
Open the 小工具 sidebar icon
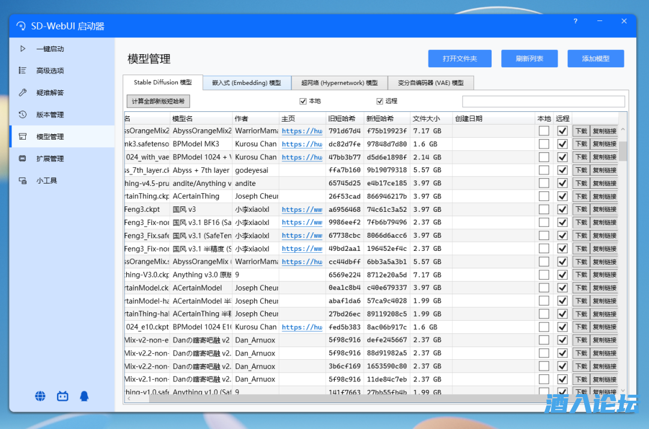[23, 181]
